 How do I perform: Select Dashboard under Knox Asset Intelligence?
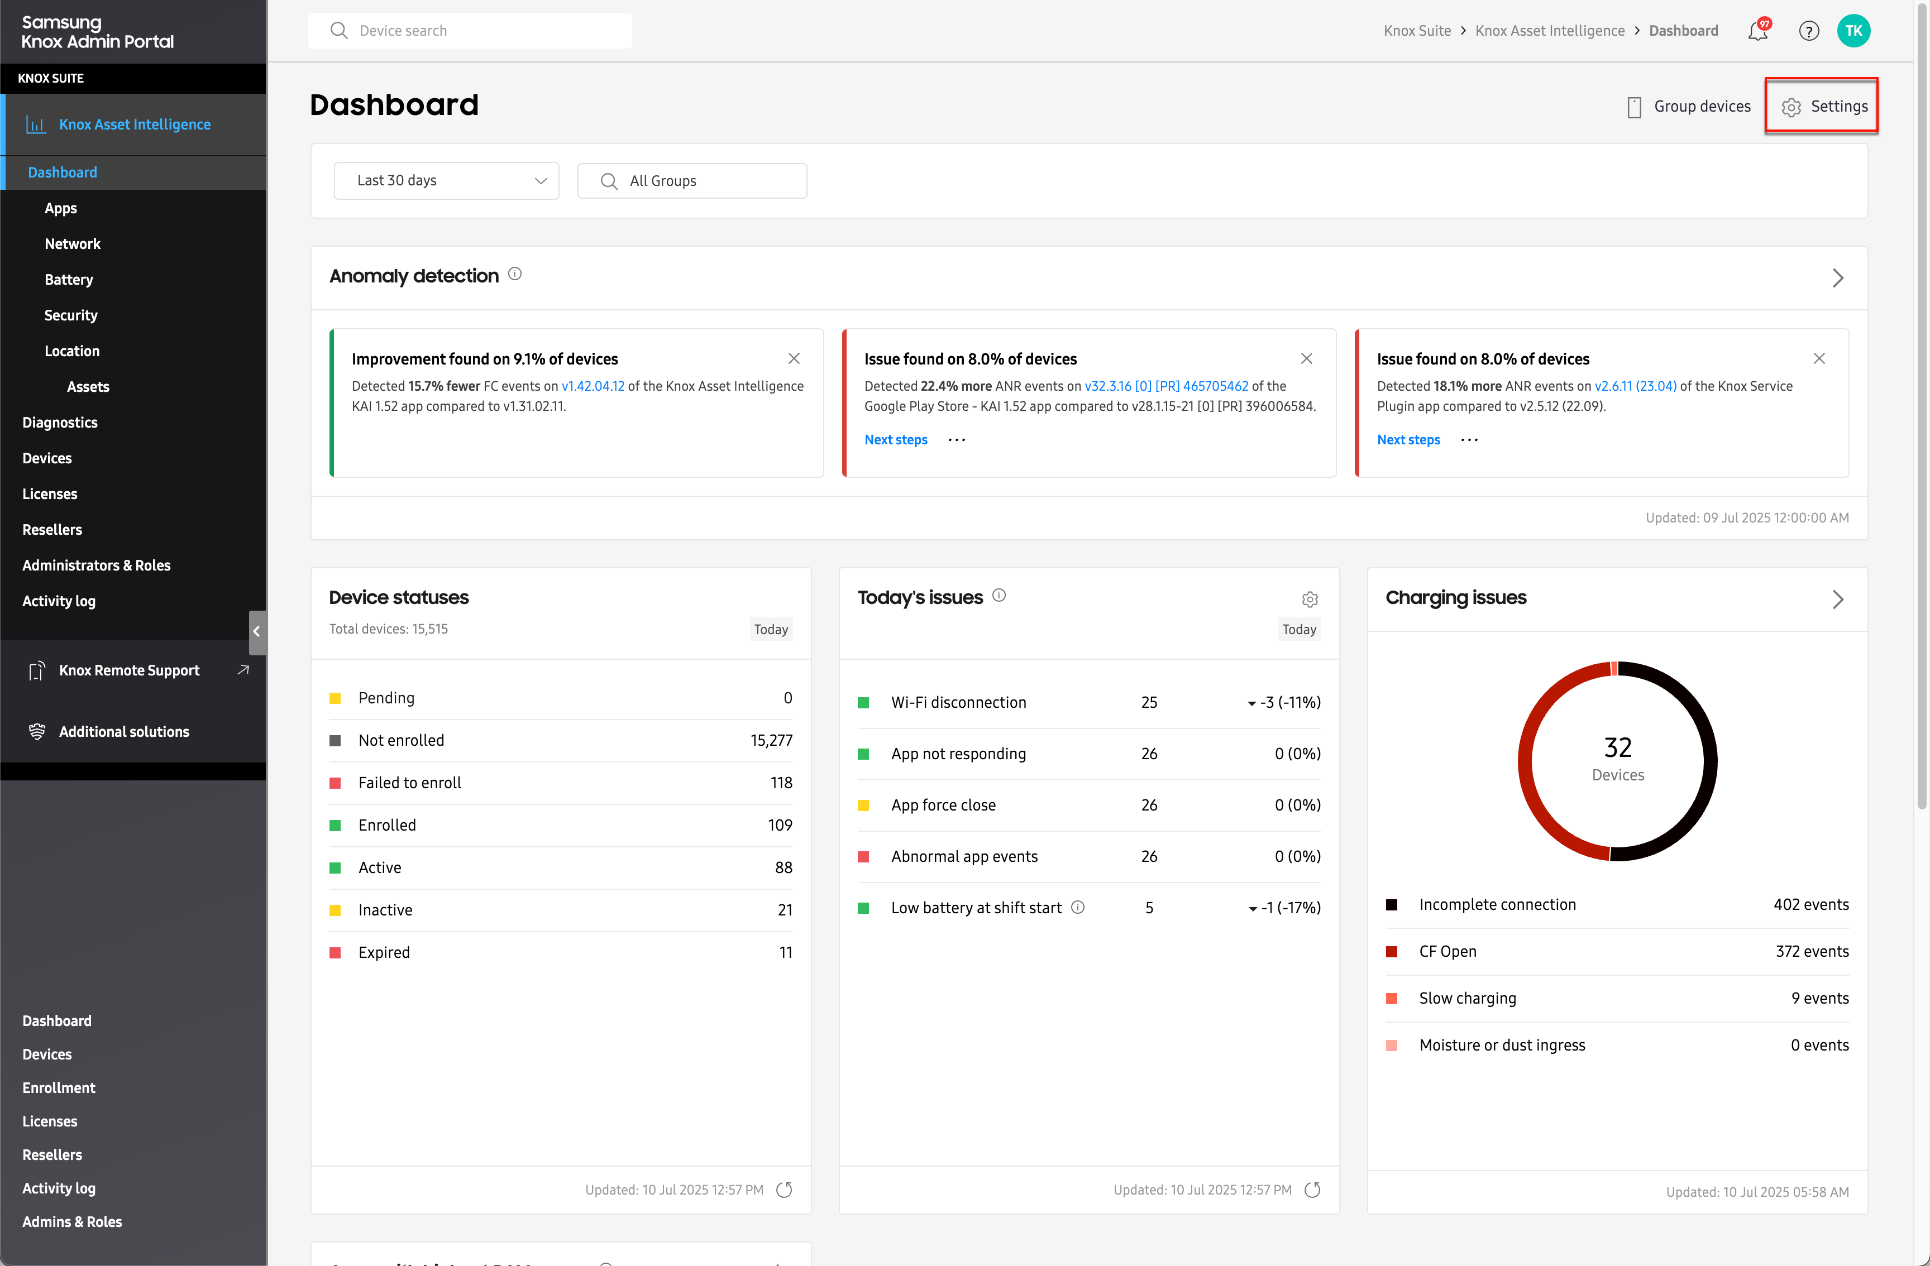pyautogui.click(x=63, y=172)
